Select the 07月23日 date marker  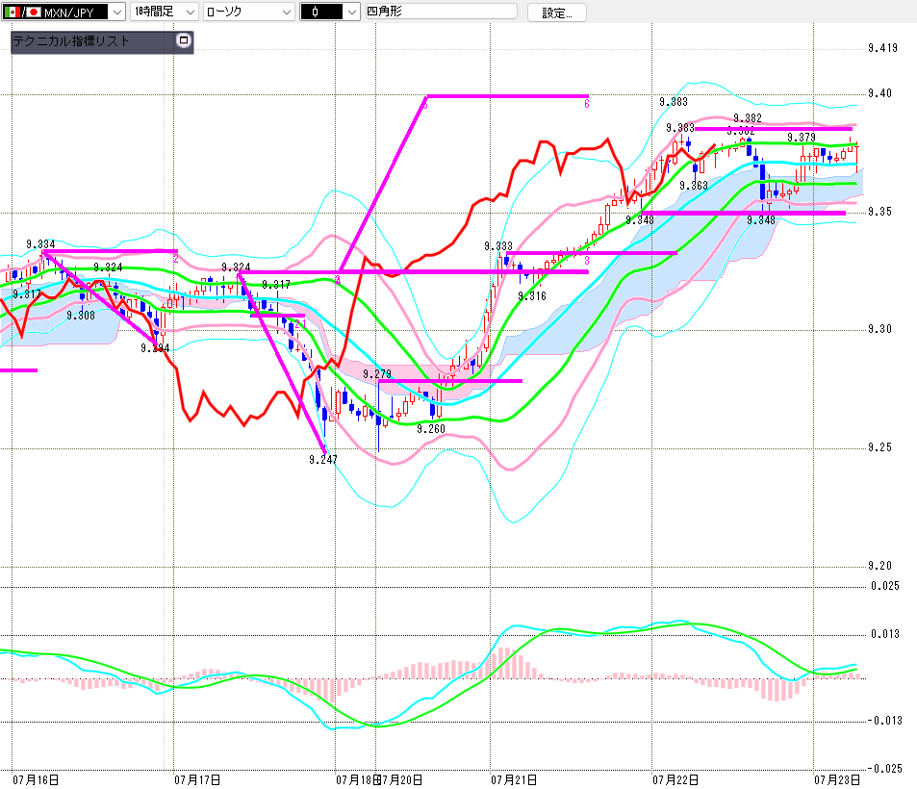837,779
